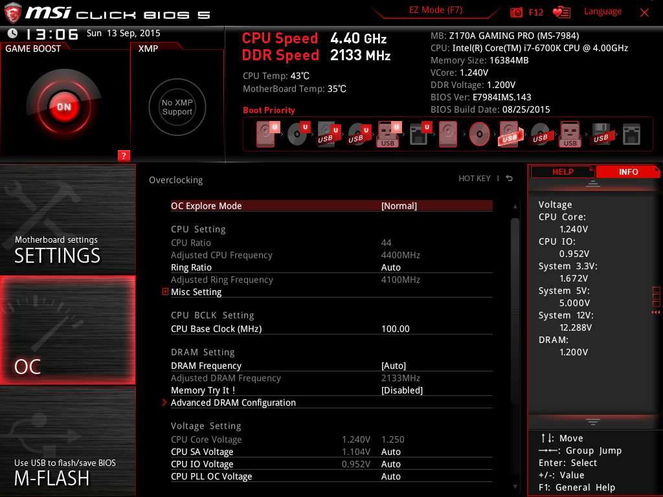Click the red triple-arrow icon at right edge
Image resolution: width=663 pixels, height=497 pixels.
tap(656, 313)
